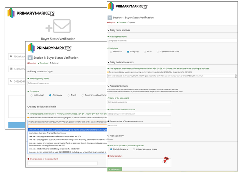
Task: Select 'person who controls at least A$10,000,000' option
Action: click(x=68, y=152)
